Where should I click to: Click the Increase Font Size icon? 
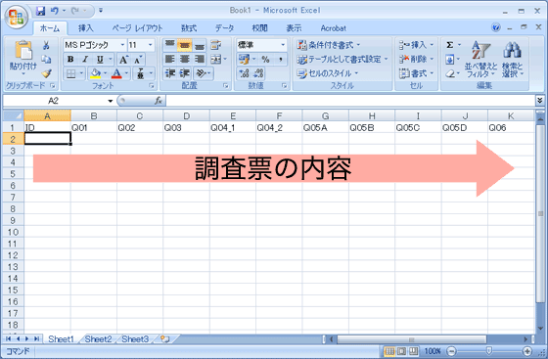click(x=123, y=60)
